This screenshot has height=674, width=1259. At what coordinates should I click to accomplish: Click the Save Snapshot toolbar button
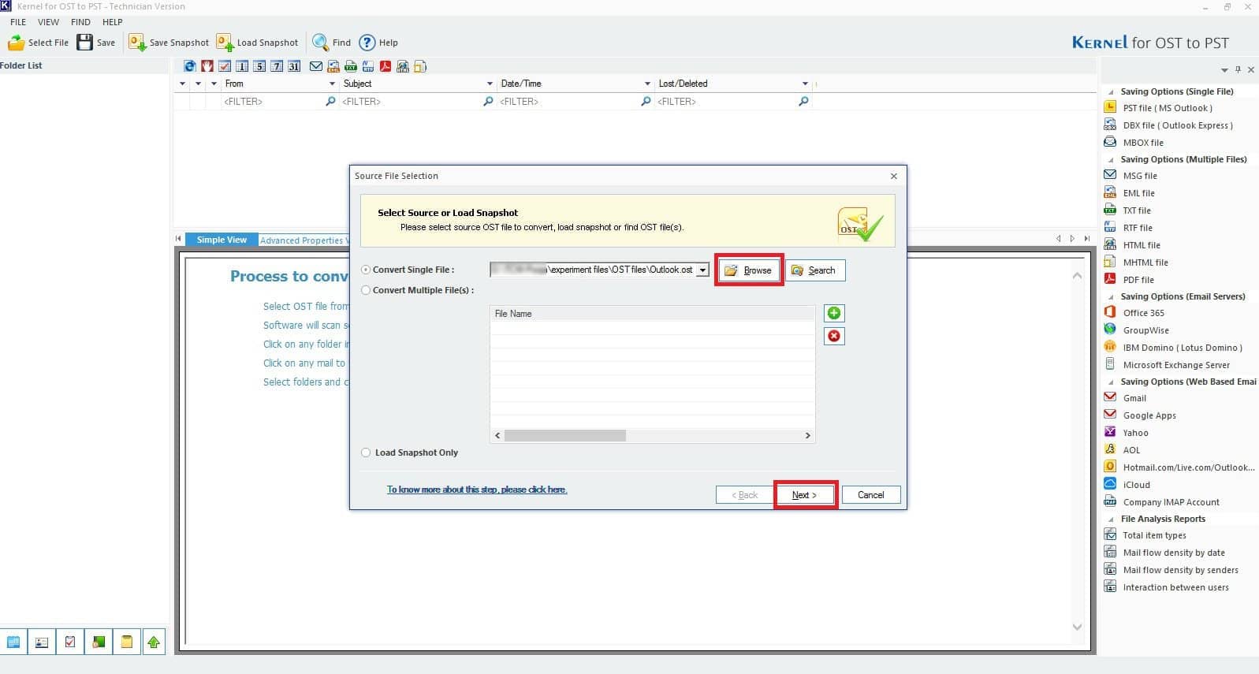(x=169, y=43)
